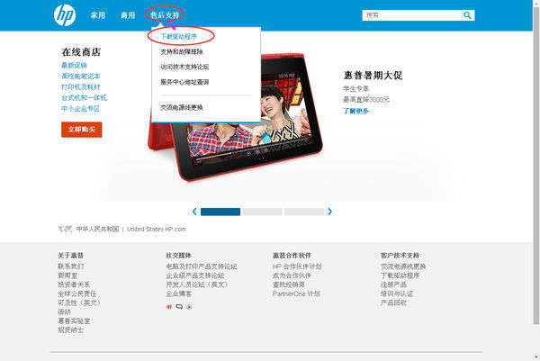Open the red Weibo social icon
This screenshot has width=540, height=361.
(169, 307)
